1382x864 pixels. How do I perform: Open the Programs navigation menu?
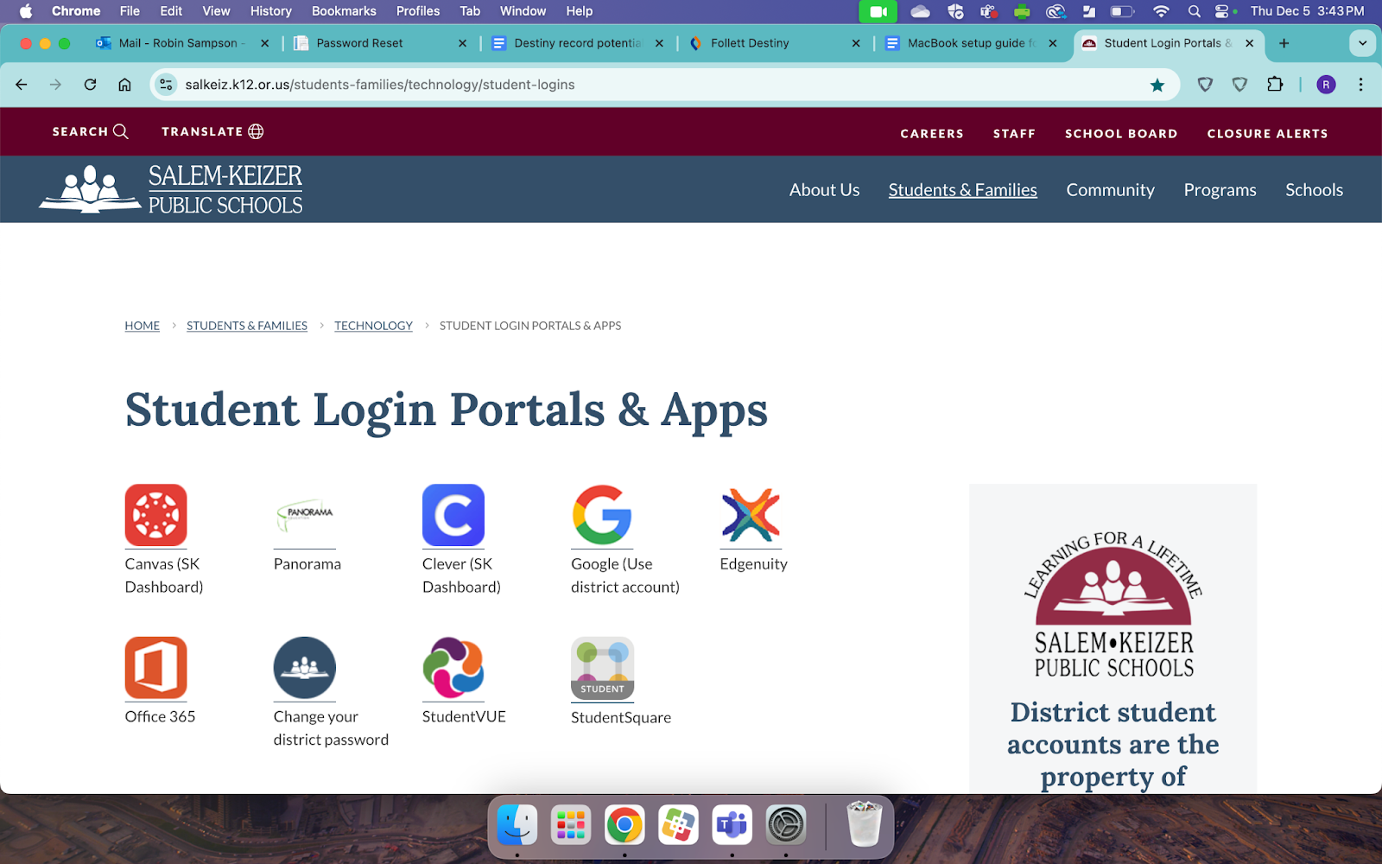coord(1220,190)
